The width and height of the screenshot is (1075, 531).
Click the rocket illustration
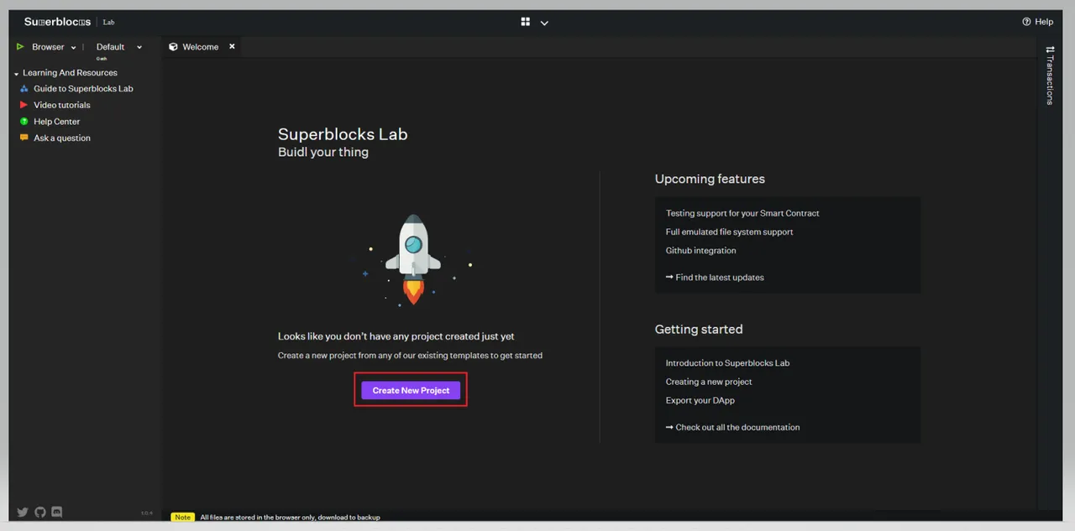pos(412,258)
